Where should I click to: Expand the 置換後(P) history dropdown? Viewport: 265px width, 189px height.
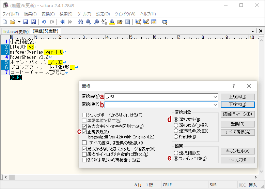(215, 105)
